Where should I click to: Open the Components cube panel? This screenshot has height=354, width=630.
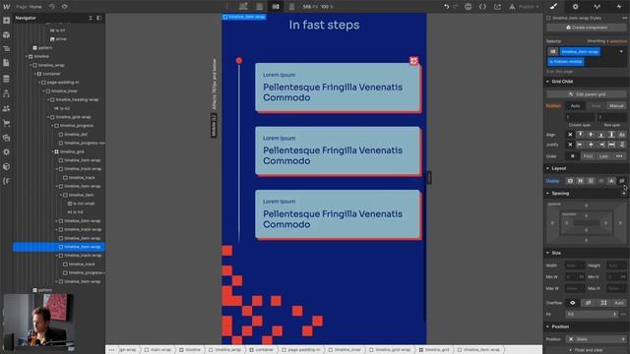[x=7, y=35]
